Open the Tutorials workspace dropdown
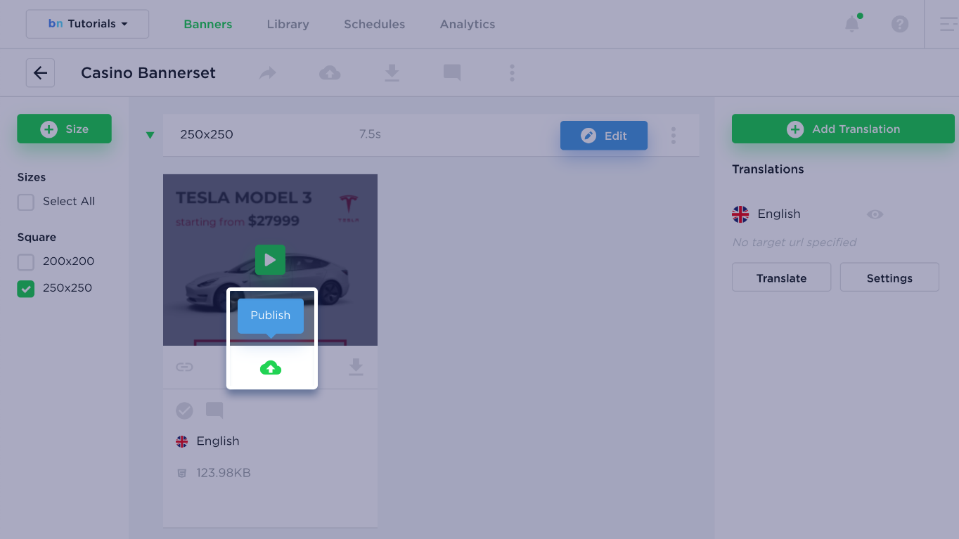 pos(87,24)
